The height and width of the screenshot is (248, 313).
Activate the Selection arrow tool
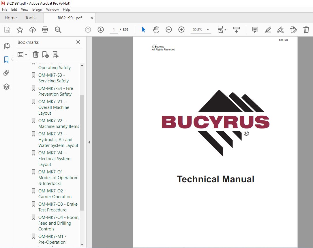point(143,30)
